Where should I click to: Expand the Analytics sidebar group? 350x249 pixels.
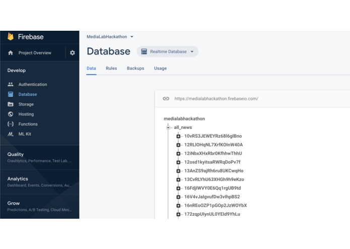[39, 182]
